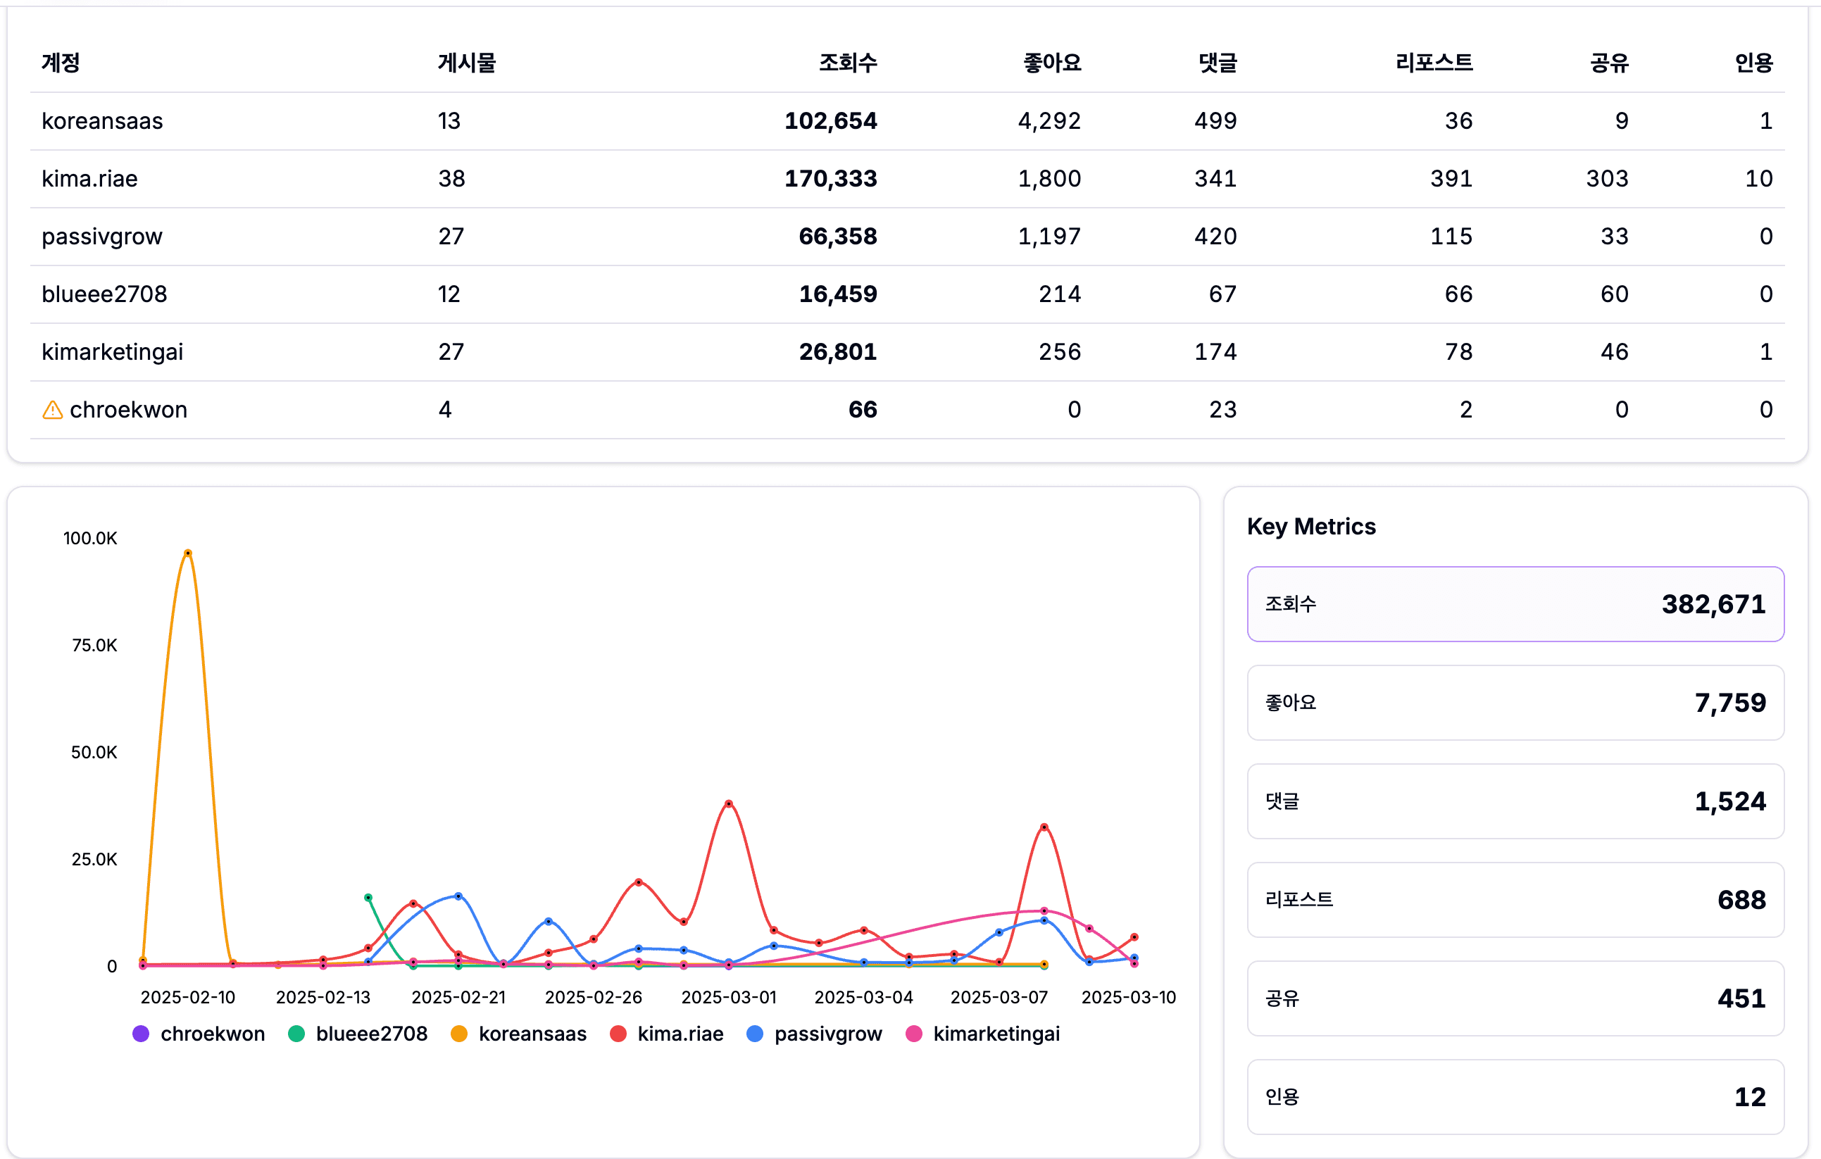Select the 리포스트 key metric card
1821x1159 pixels.
1515,900
